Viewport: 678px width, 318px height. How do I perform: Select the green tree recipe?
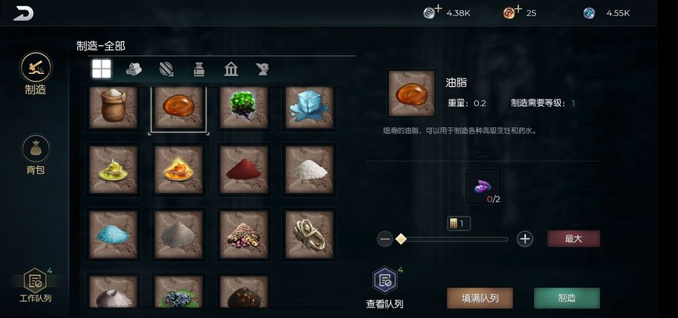244,107
